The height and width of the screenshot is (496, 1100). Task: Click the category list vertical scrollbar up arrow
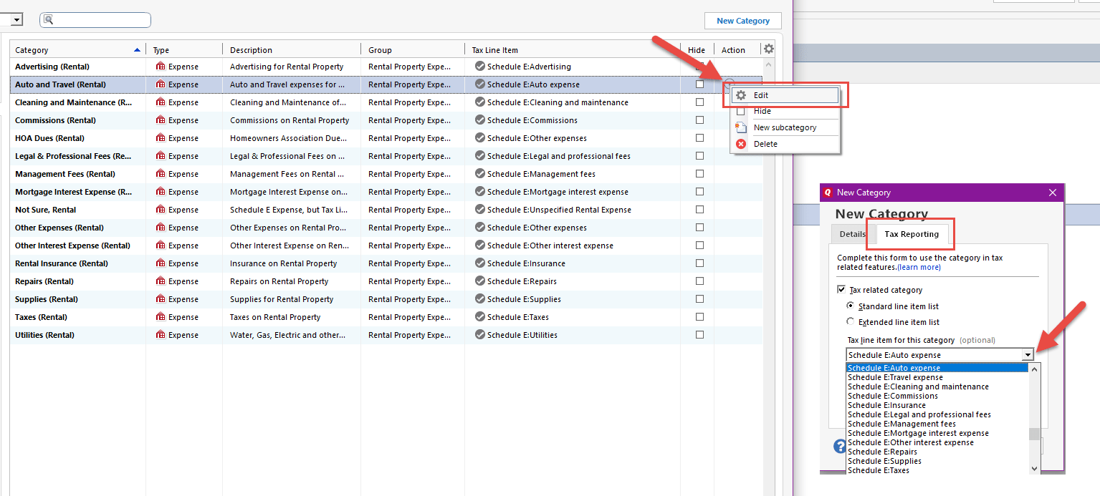770,64
